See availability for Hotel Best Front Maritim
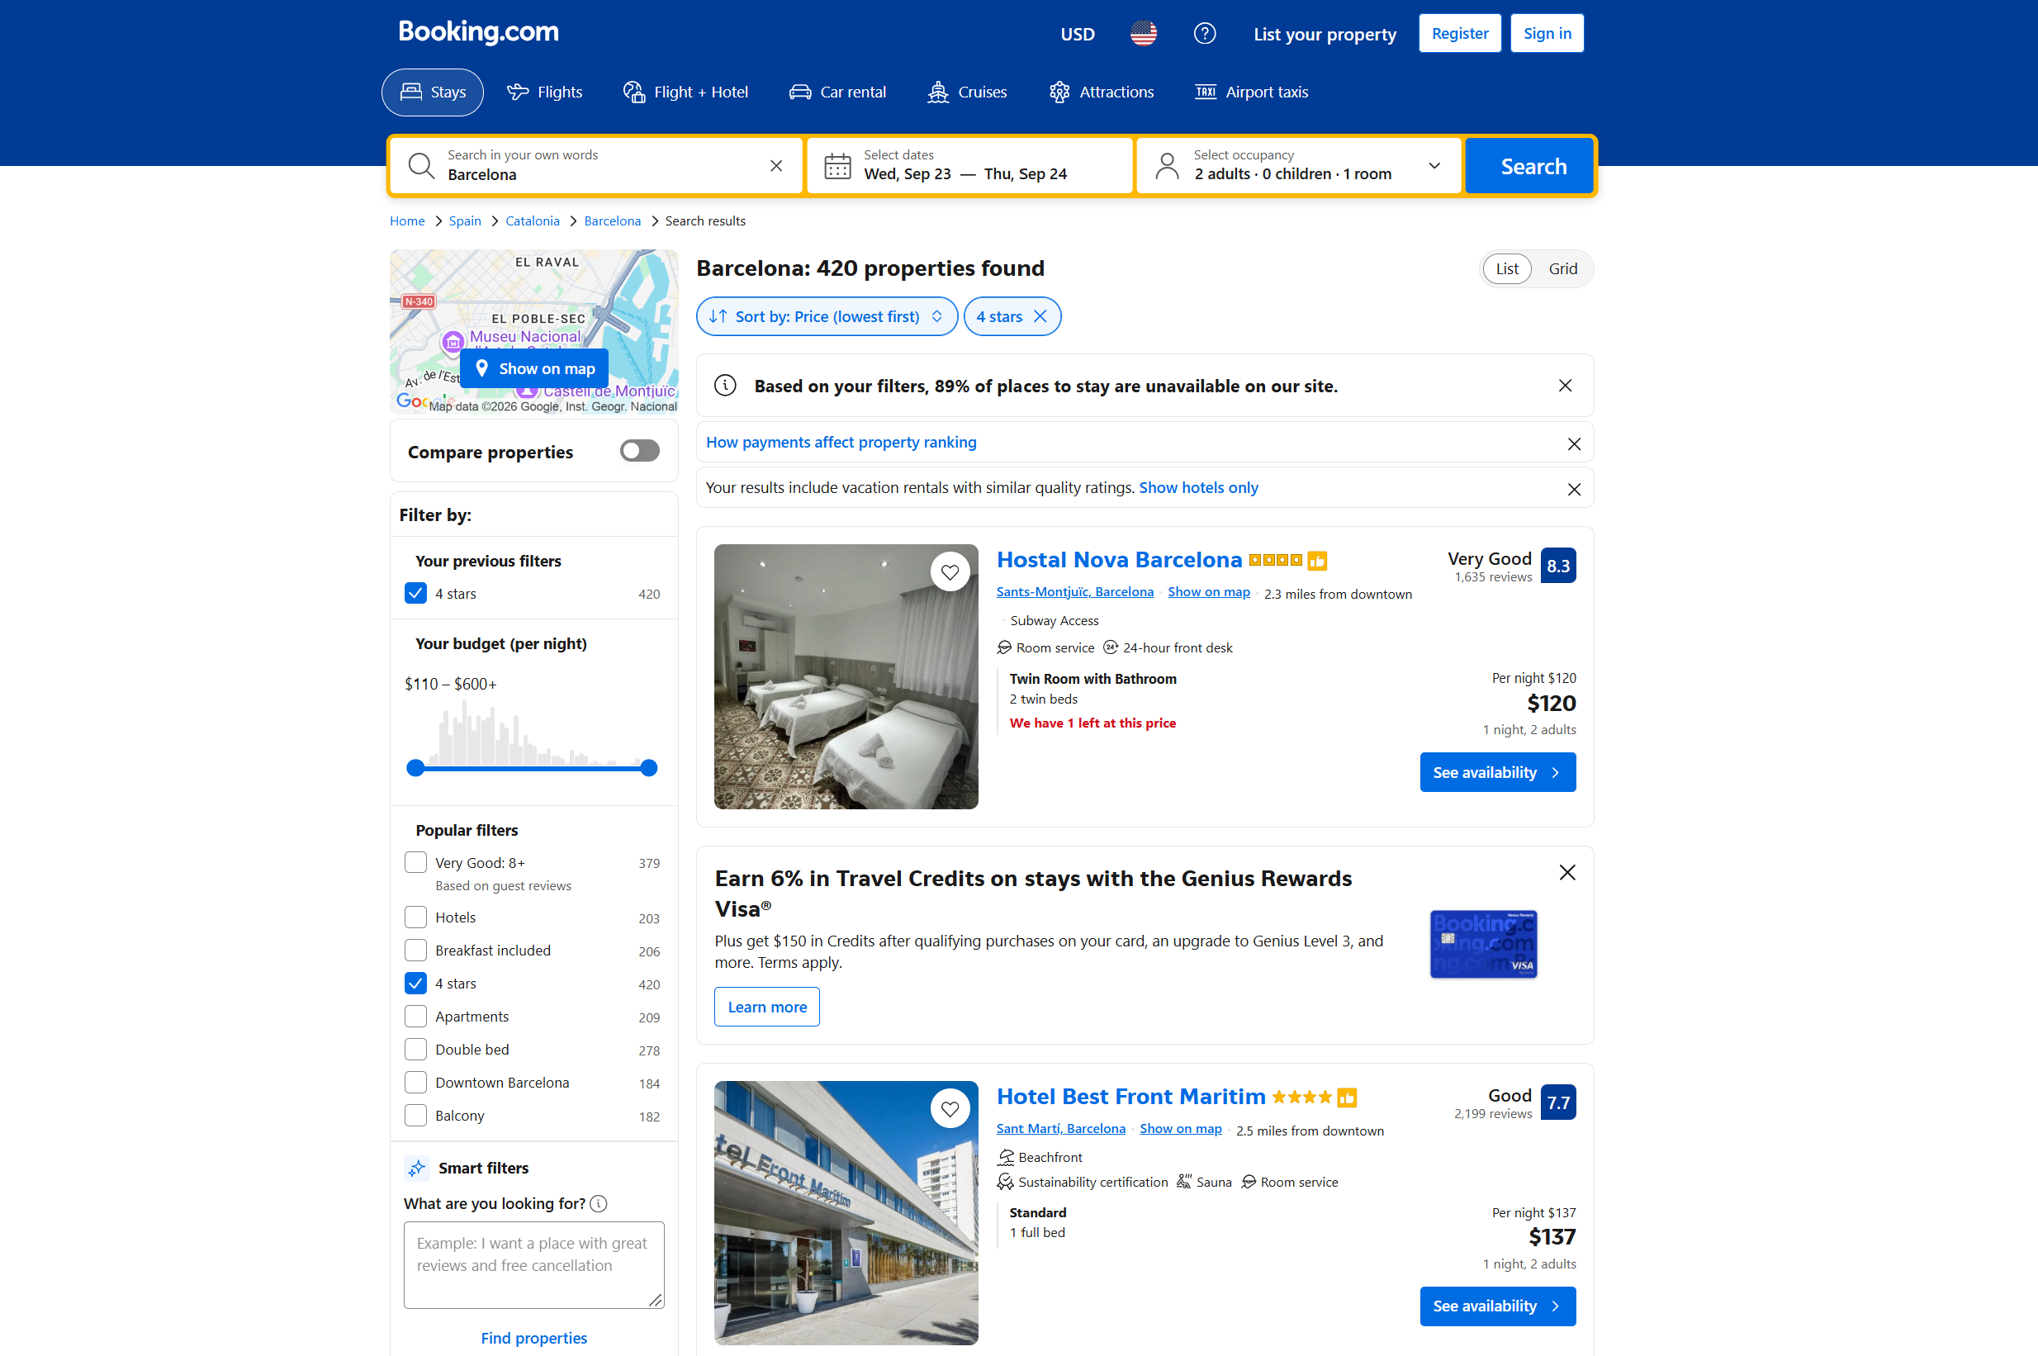This screenshot has height=1356, width=2038. [x=1498, y=1306]
